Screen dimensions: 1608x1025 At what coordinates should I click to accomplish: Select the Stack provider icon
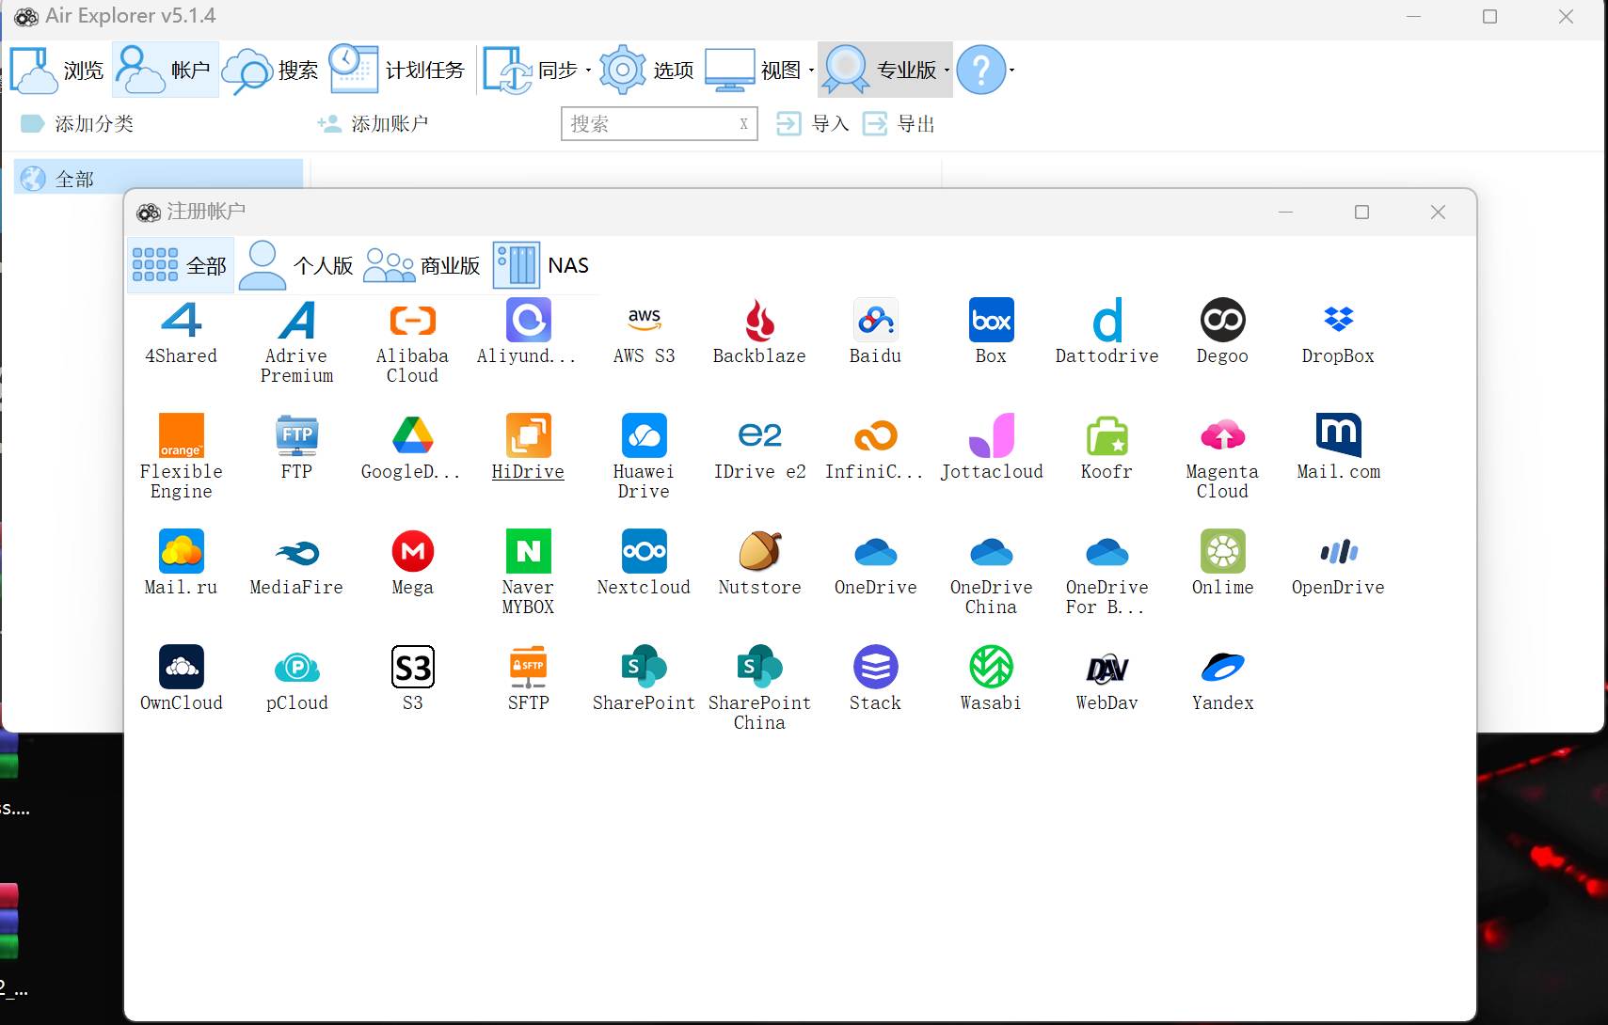[x=876, y=668]
